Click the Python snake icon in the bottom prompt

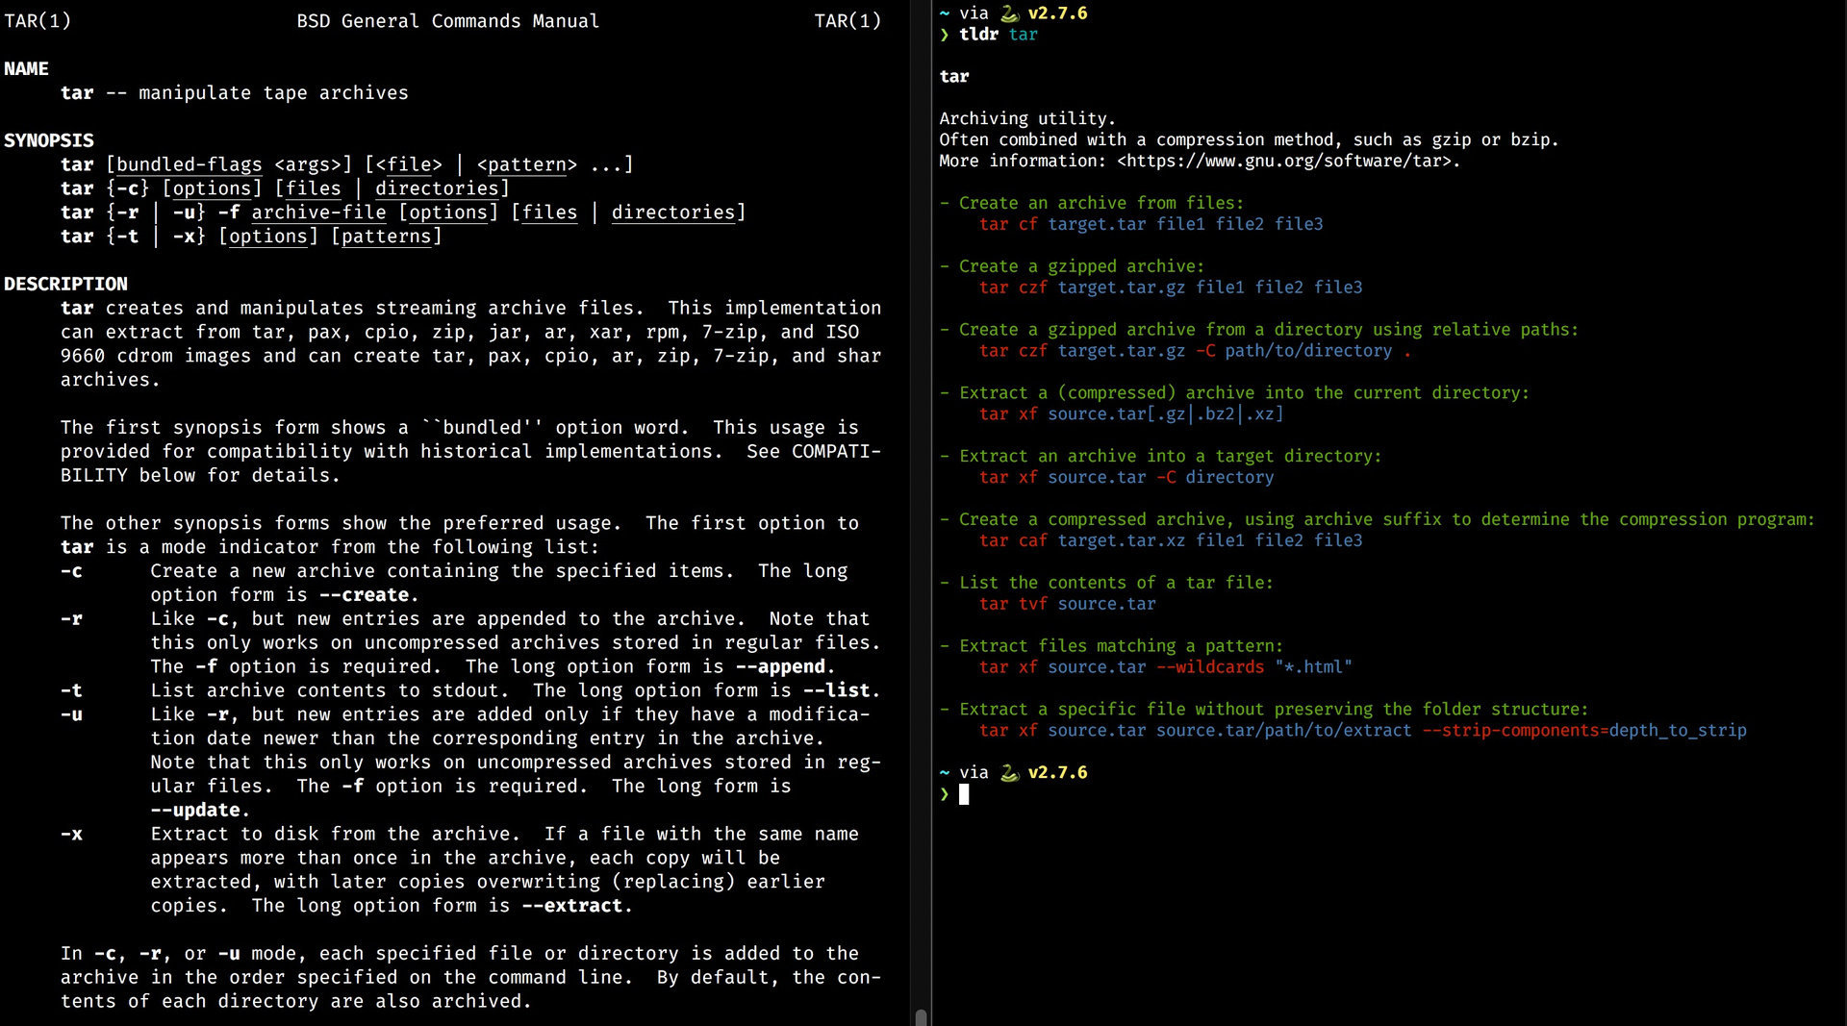point(1009,773)
